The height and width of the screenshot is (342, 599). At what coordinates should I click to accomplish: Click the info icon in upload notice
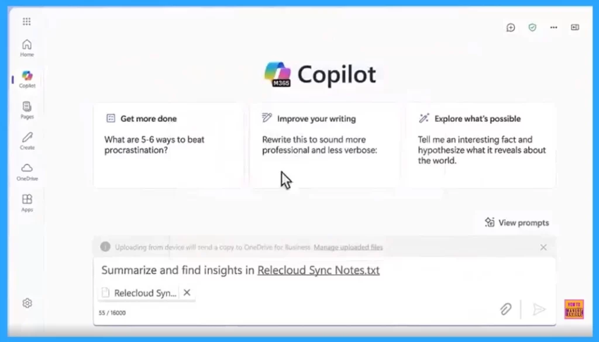(x=105, y=247)
